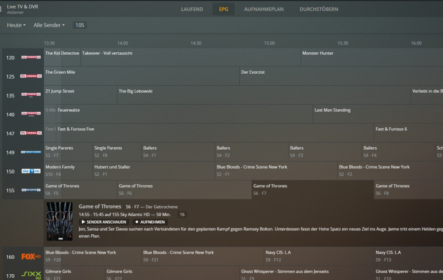This screenshot has width=443, height=280.
Task: Open the AUFNAHMEPLAN tab
Action: (x=264, y=9)
